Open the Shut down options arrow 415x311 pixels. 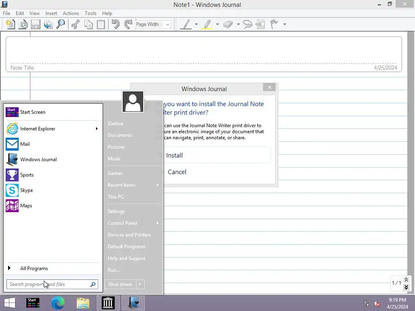[140, 284]
